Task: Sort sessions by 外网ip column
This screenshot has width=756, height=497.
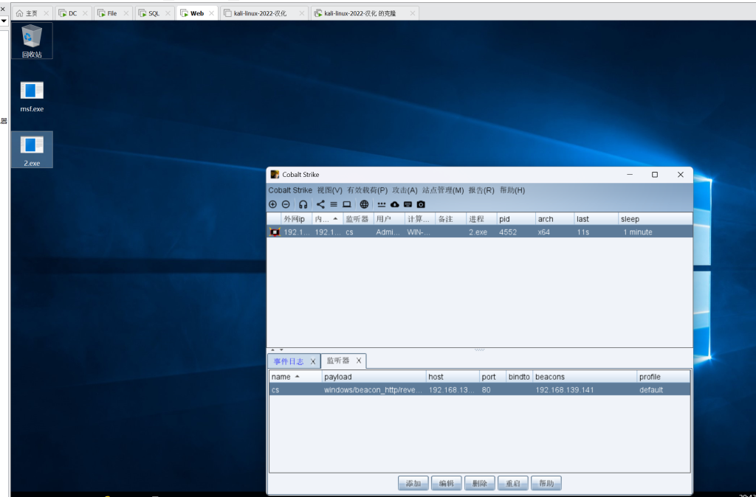Action: [x=297, y=219]
